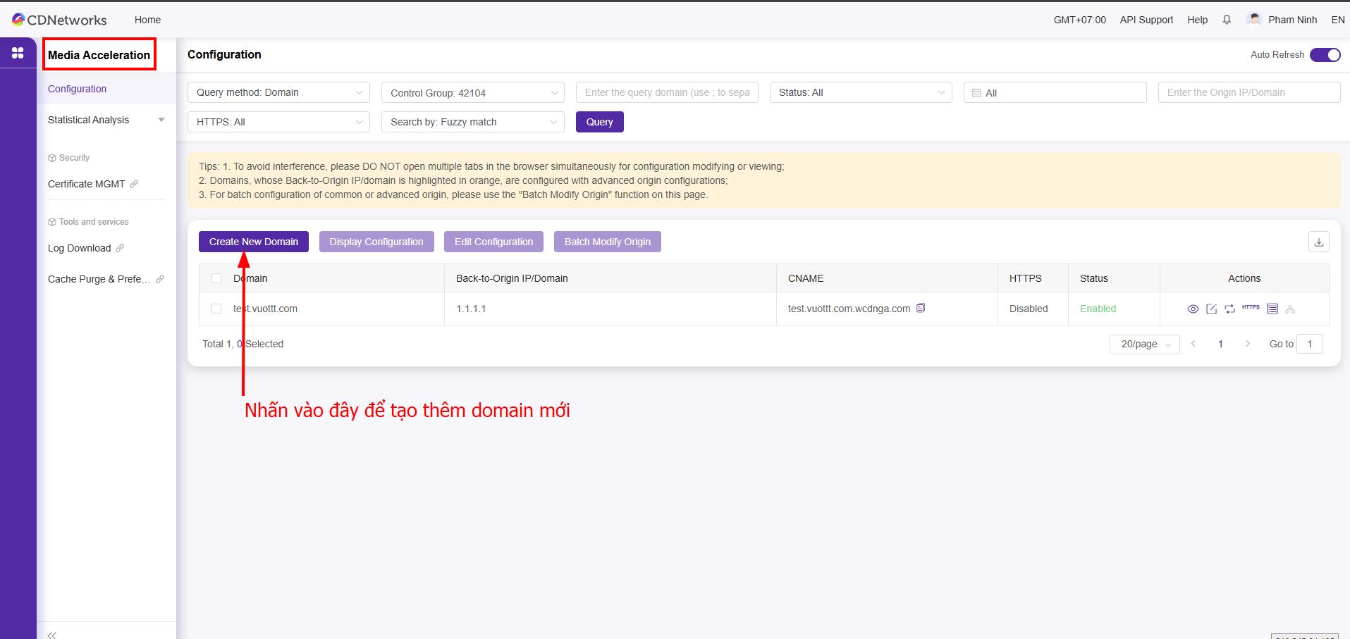The width and height of the screenshot is (1350, 639).
Task: Tick the checkbox for test.vuottt.com row
Action: pyautogui.click(x=216, y=309)
